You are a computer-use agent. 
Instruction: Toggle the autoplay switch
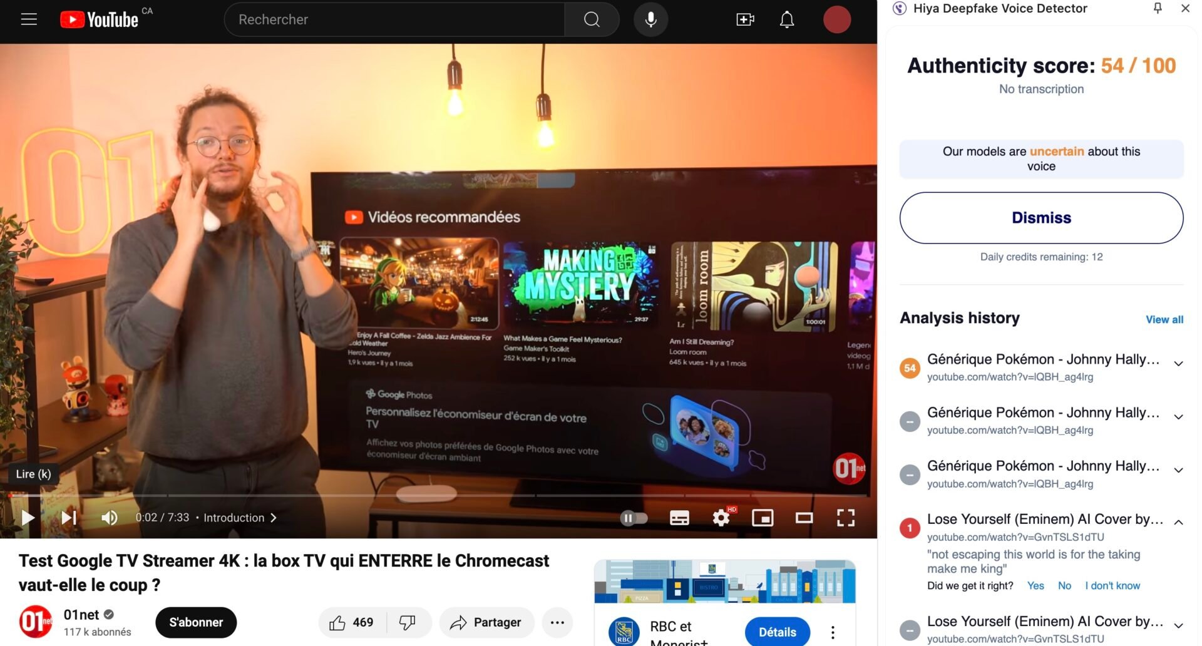tap(634, 518)
